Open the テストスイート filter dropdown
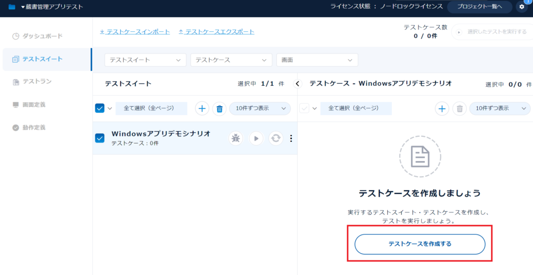Viewport: 533px width, 275px height. tap(145, 60)
